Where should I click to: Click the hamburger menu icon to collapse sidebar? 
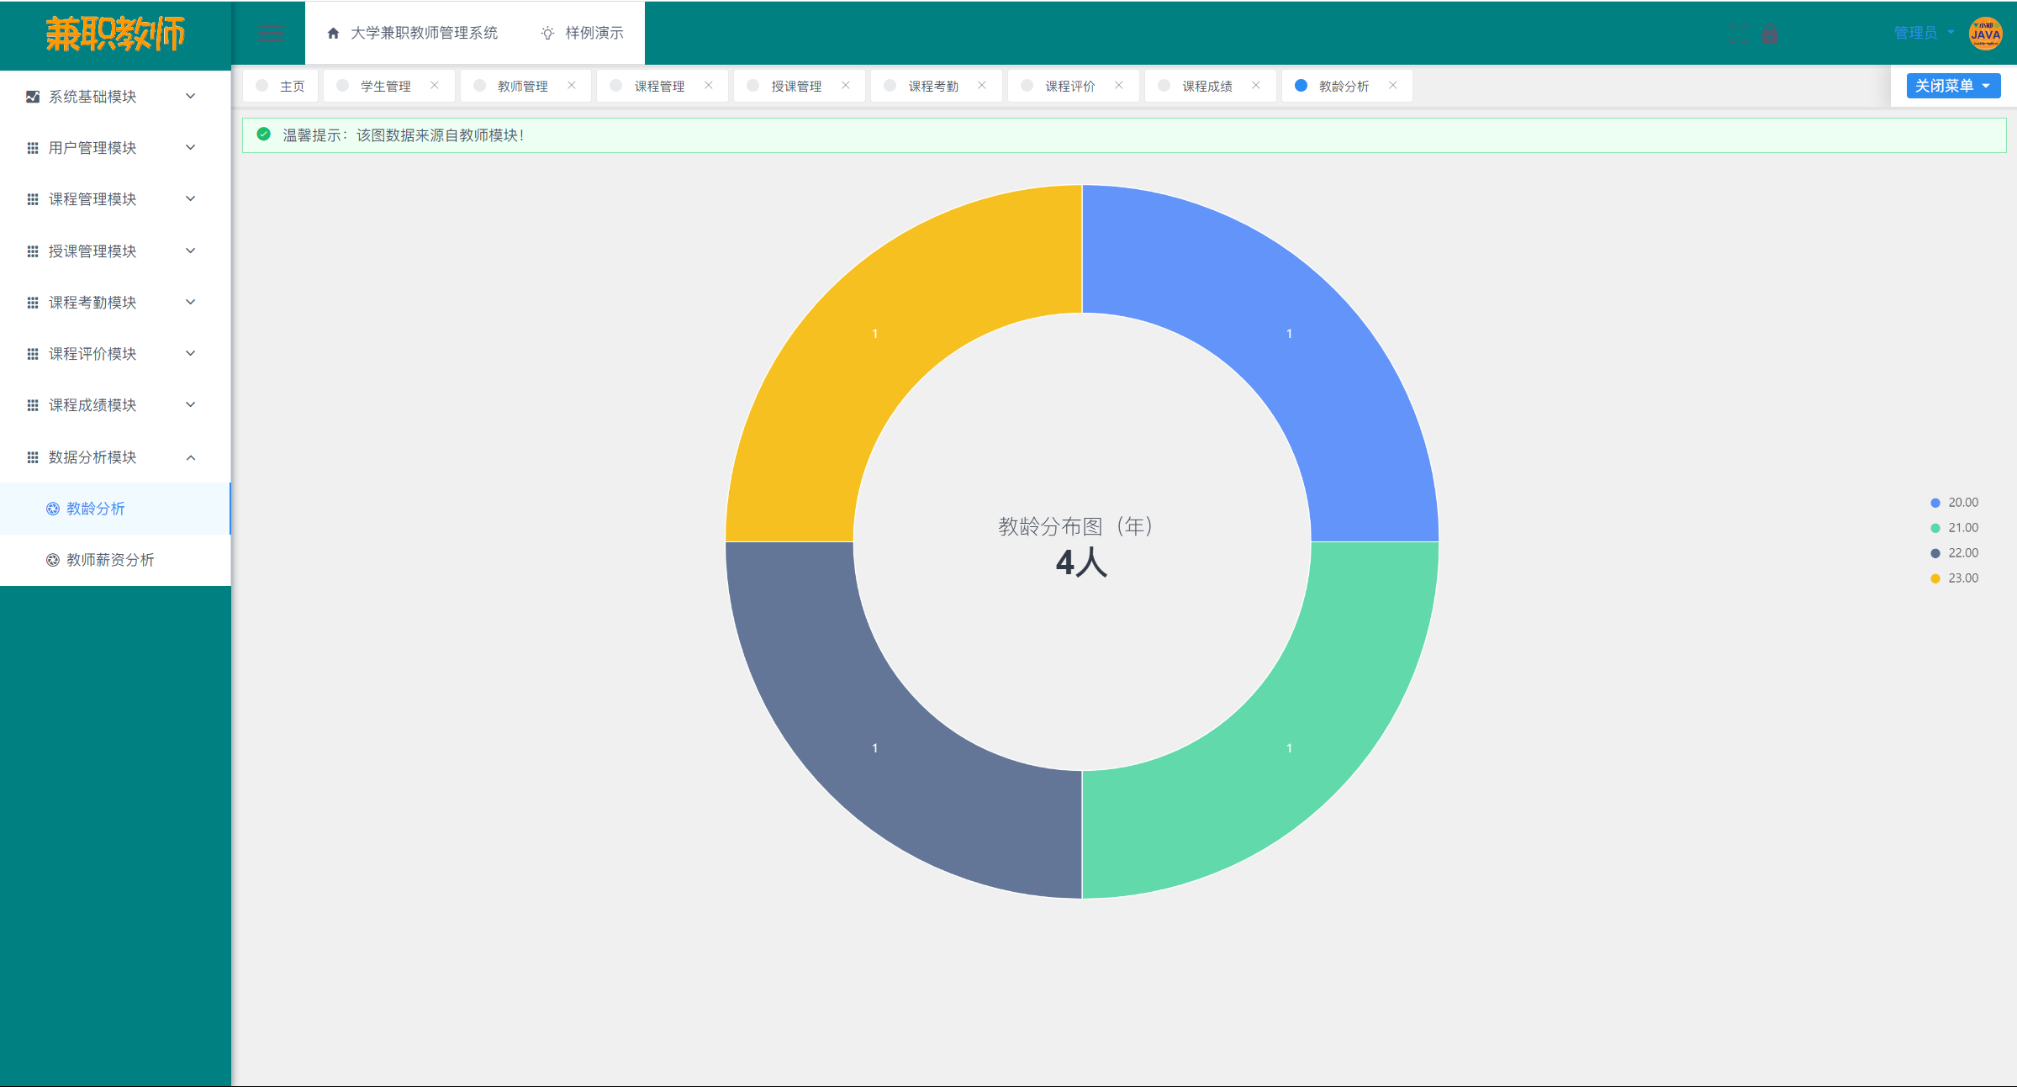click(x=270, y=33)
